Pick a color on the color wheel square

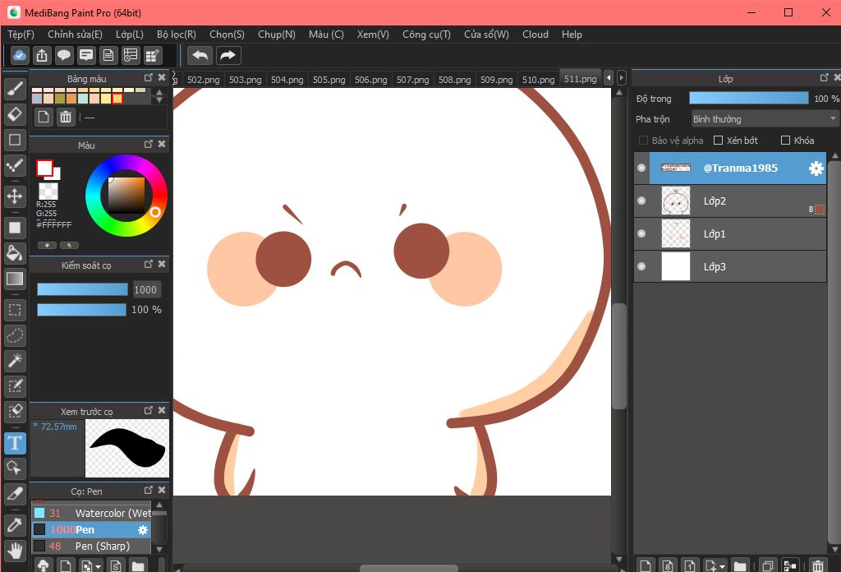tap(126, 196)
